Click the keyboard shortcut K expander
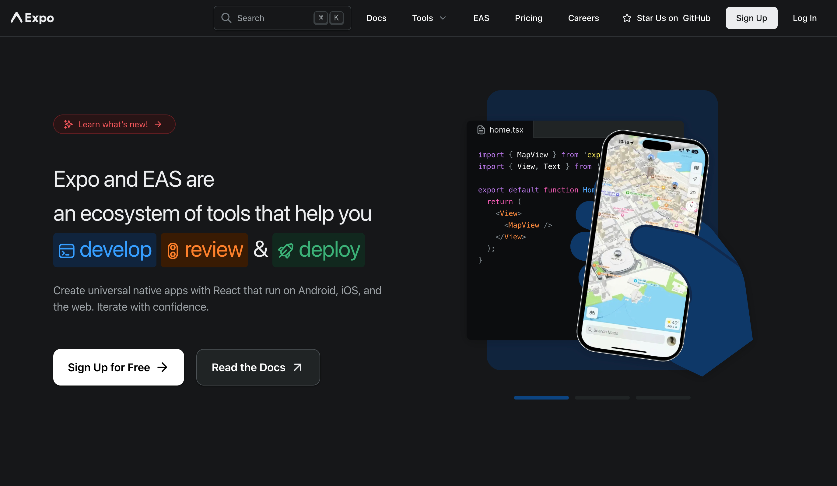The width and height of the screenshot is (837, 486). point(336,17)
